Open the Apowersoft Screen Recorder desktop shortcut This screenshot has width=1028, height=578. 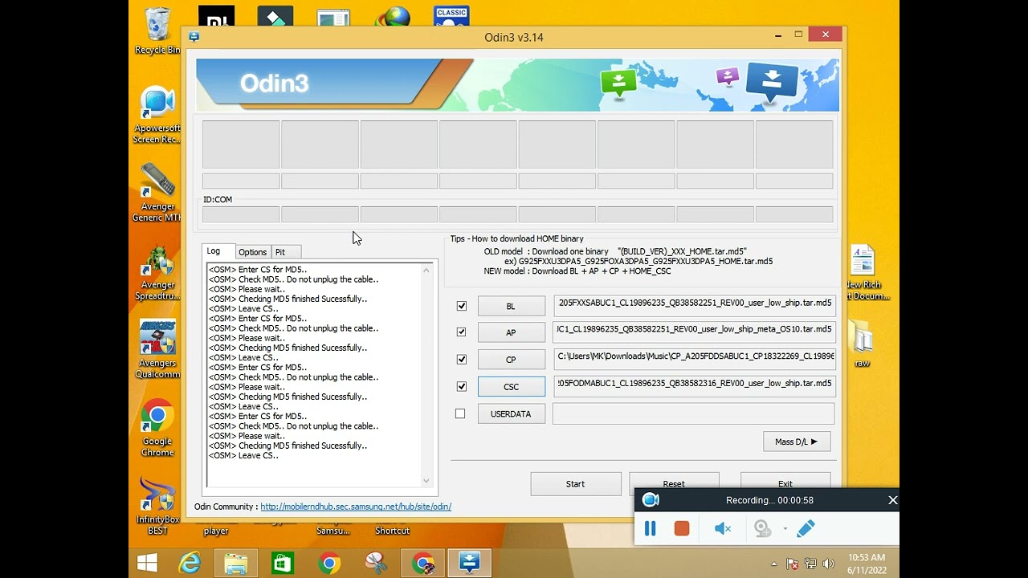(x=157, y=115)
